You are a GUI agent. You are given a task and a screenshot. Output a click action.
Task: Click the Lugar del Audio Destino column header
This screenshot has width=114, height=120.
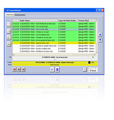point(68,20)
